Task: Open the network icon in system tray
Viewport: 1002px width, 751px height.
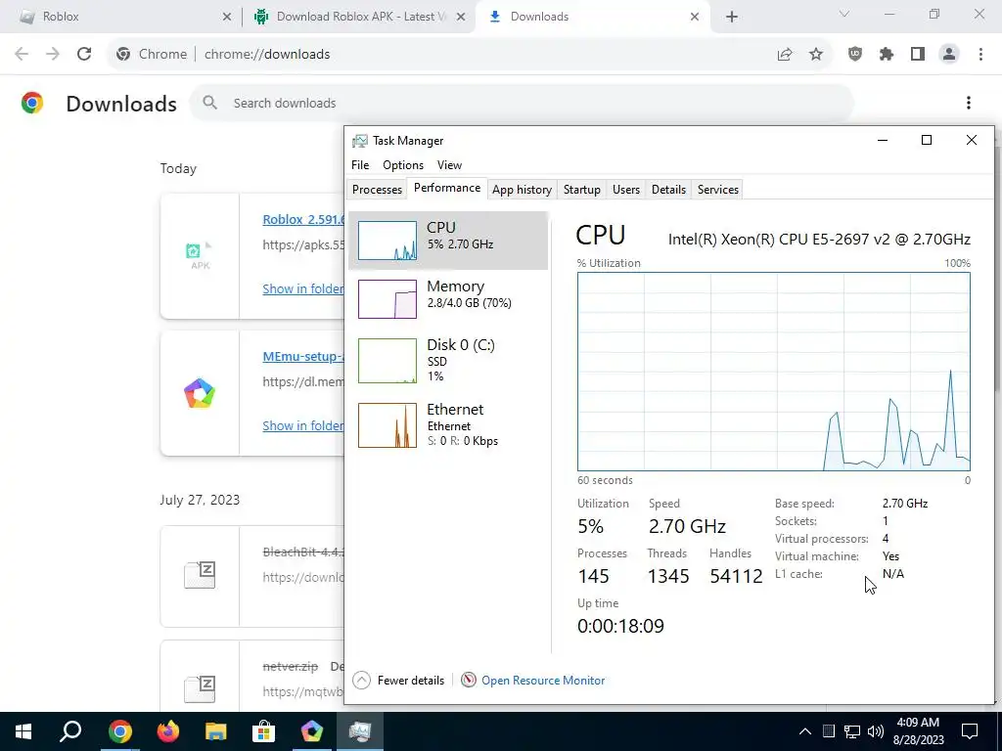Action: tap(852, 731)
